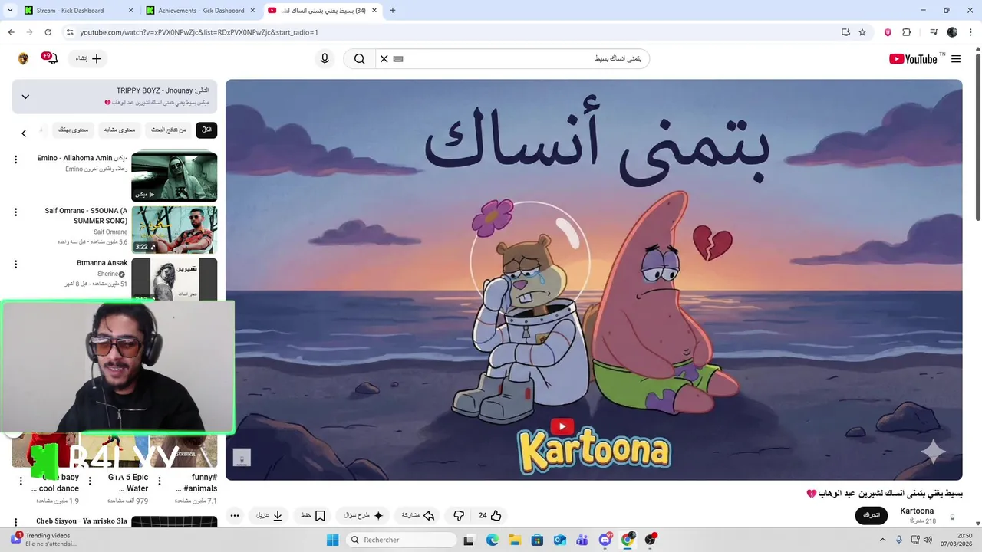This screenshot has height=552, width=982.
Task: Open the YouTube hamburger guide menu
Action: point(956,59)
